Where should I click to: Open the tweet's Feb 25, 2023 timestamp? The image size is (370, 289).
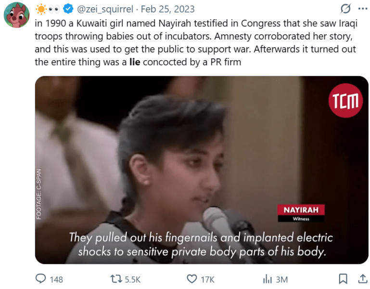coord(168,9)
